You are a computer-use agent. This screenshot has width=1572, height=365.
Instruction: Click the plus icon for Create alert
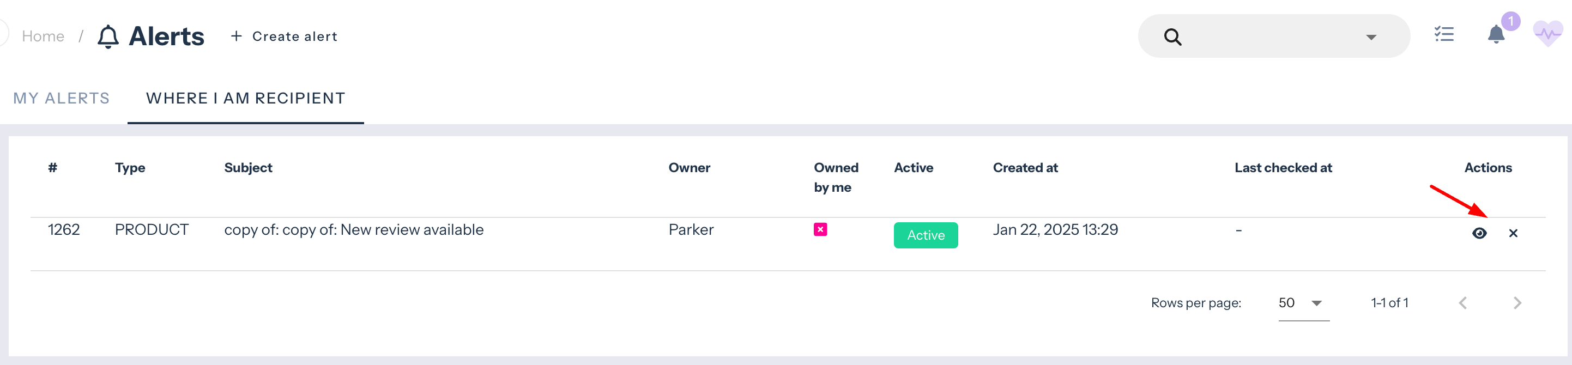pyautogui.click(x=236, y=36)
